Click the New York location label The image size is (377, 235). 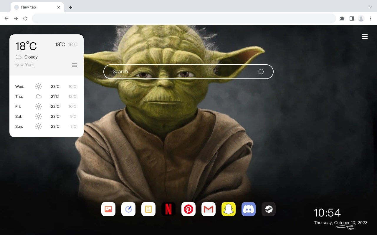[x=24, y=65]
